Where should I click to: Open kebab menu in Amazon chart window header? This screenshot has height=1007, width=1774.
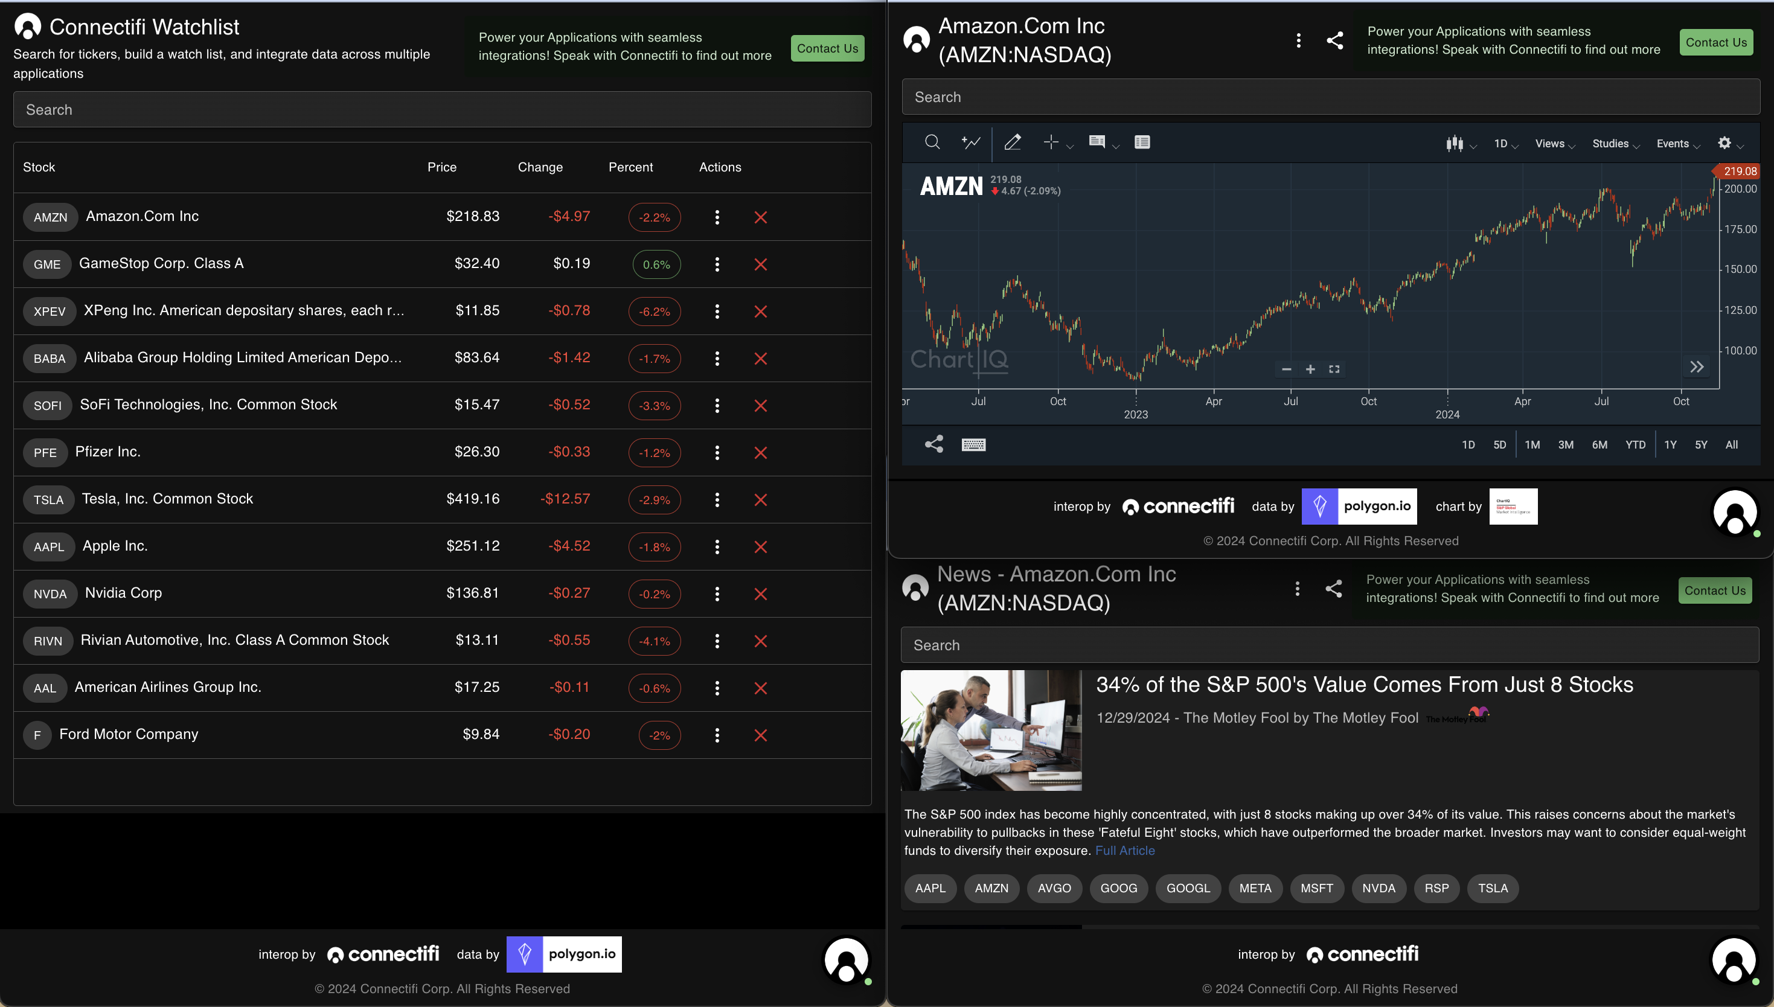(x=1298, y=41)
